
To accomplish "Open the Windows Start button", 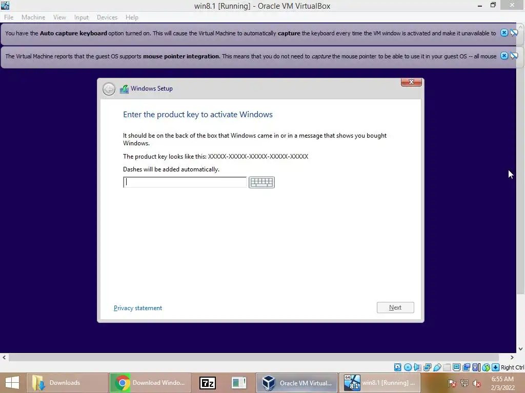I will (12, 383).
